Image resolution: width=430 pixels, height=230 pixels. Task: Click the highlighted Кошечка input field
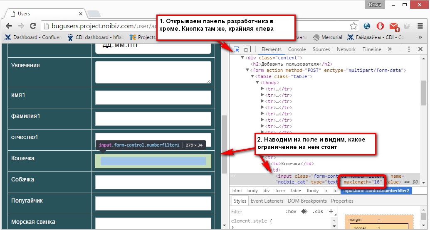coord(153,161)
